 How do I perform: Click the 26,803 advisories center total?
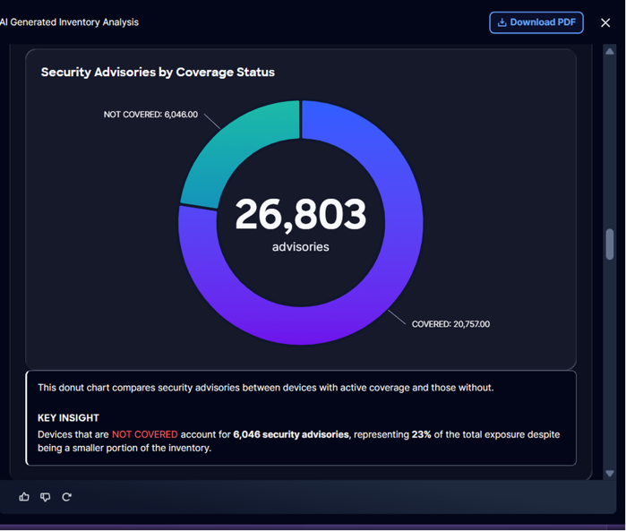point(301,224)
